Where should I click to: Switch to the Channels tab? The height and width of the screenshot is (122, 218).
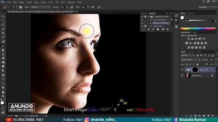[x=191, y=52]
